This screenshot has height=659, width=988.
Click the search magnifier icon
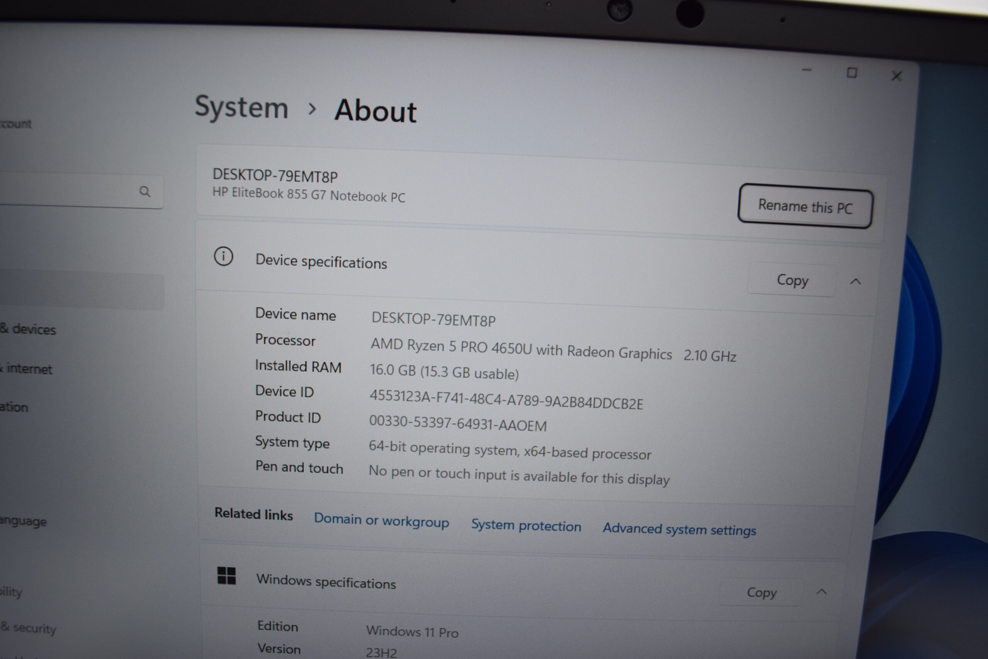(144, 191)
